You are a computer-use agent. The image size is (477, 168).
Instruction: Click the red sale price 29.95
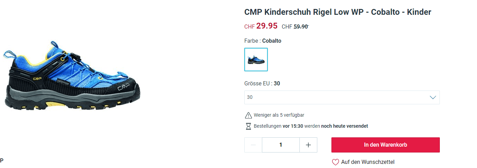point(267,26)
